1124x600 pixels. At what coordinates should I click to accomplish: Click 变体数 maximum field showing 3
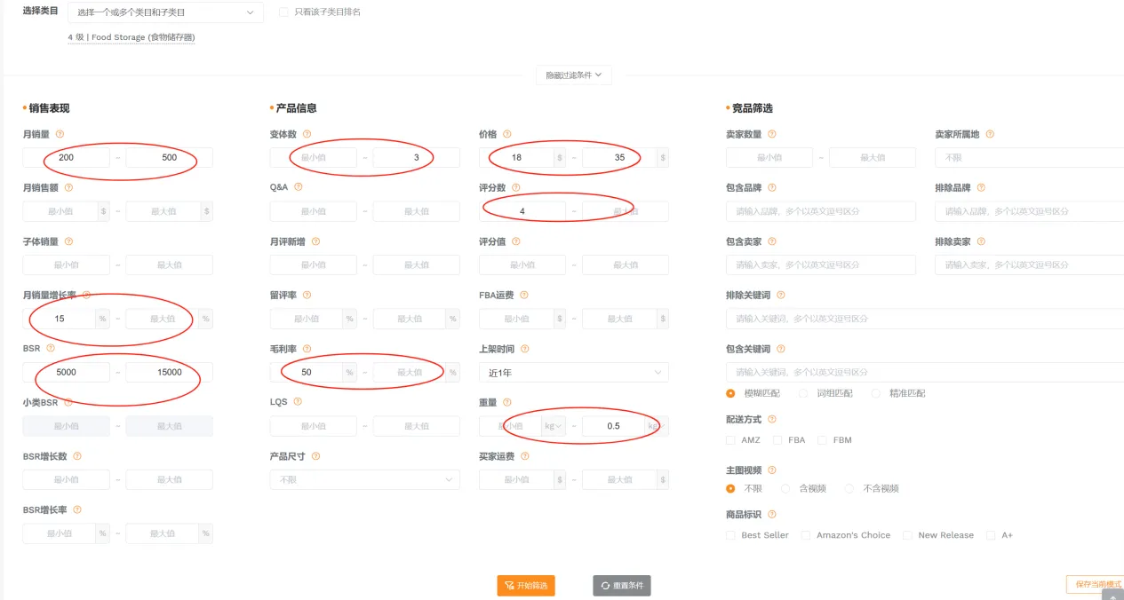(x=417, y=157)
